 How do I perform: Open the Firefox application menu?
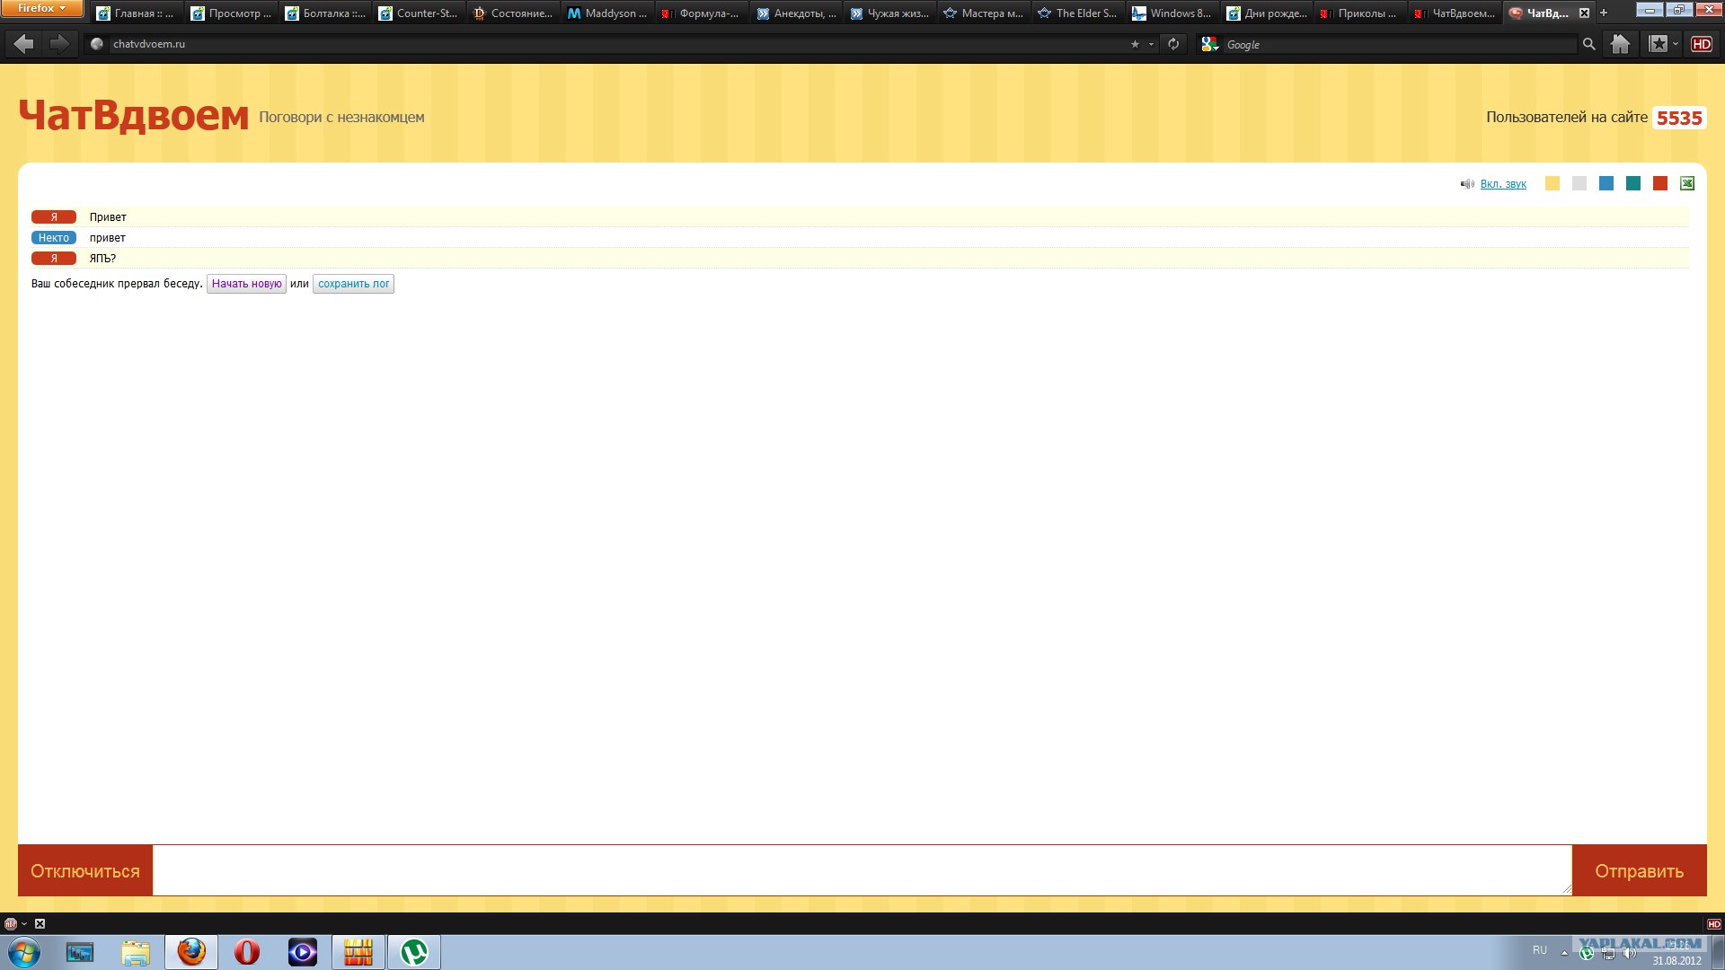(x=41, y=8)
